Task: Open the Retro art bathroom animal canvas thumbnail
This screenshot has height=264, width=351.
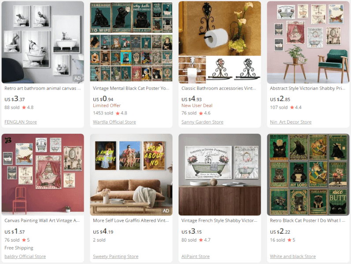Action: 43,42
